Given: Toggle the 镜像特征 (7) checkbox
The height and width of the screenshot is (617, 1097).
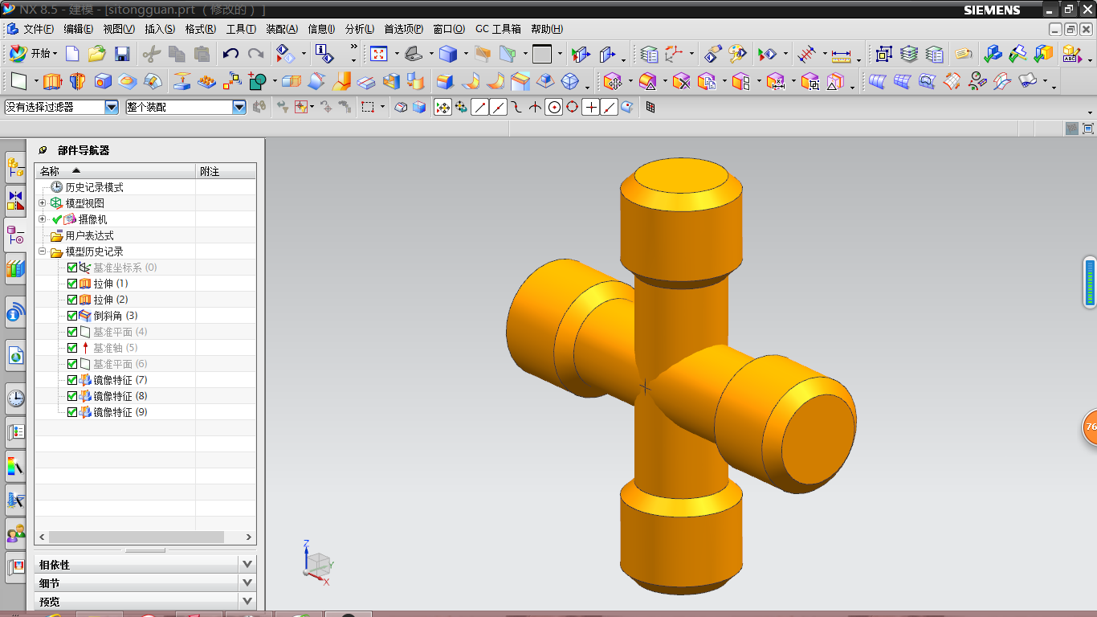Looking at the screenshot, I should (72, 380).
